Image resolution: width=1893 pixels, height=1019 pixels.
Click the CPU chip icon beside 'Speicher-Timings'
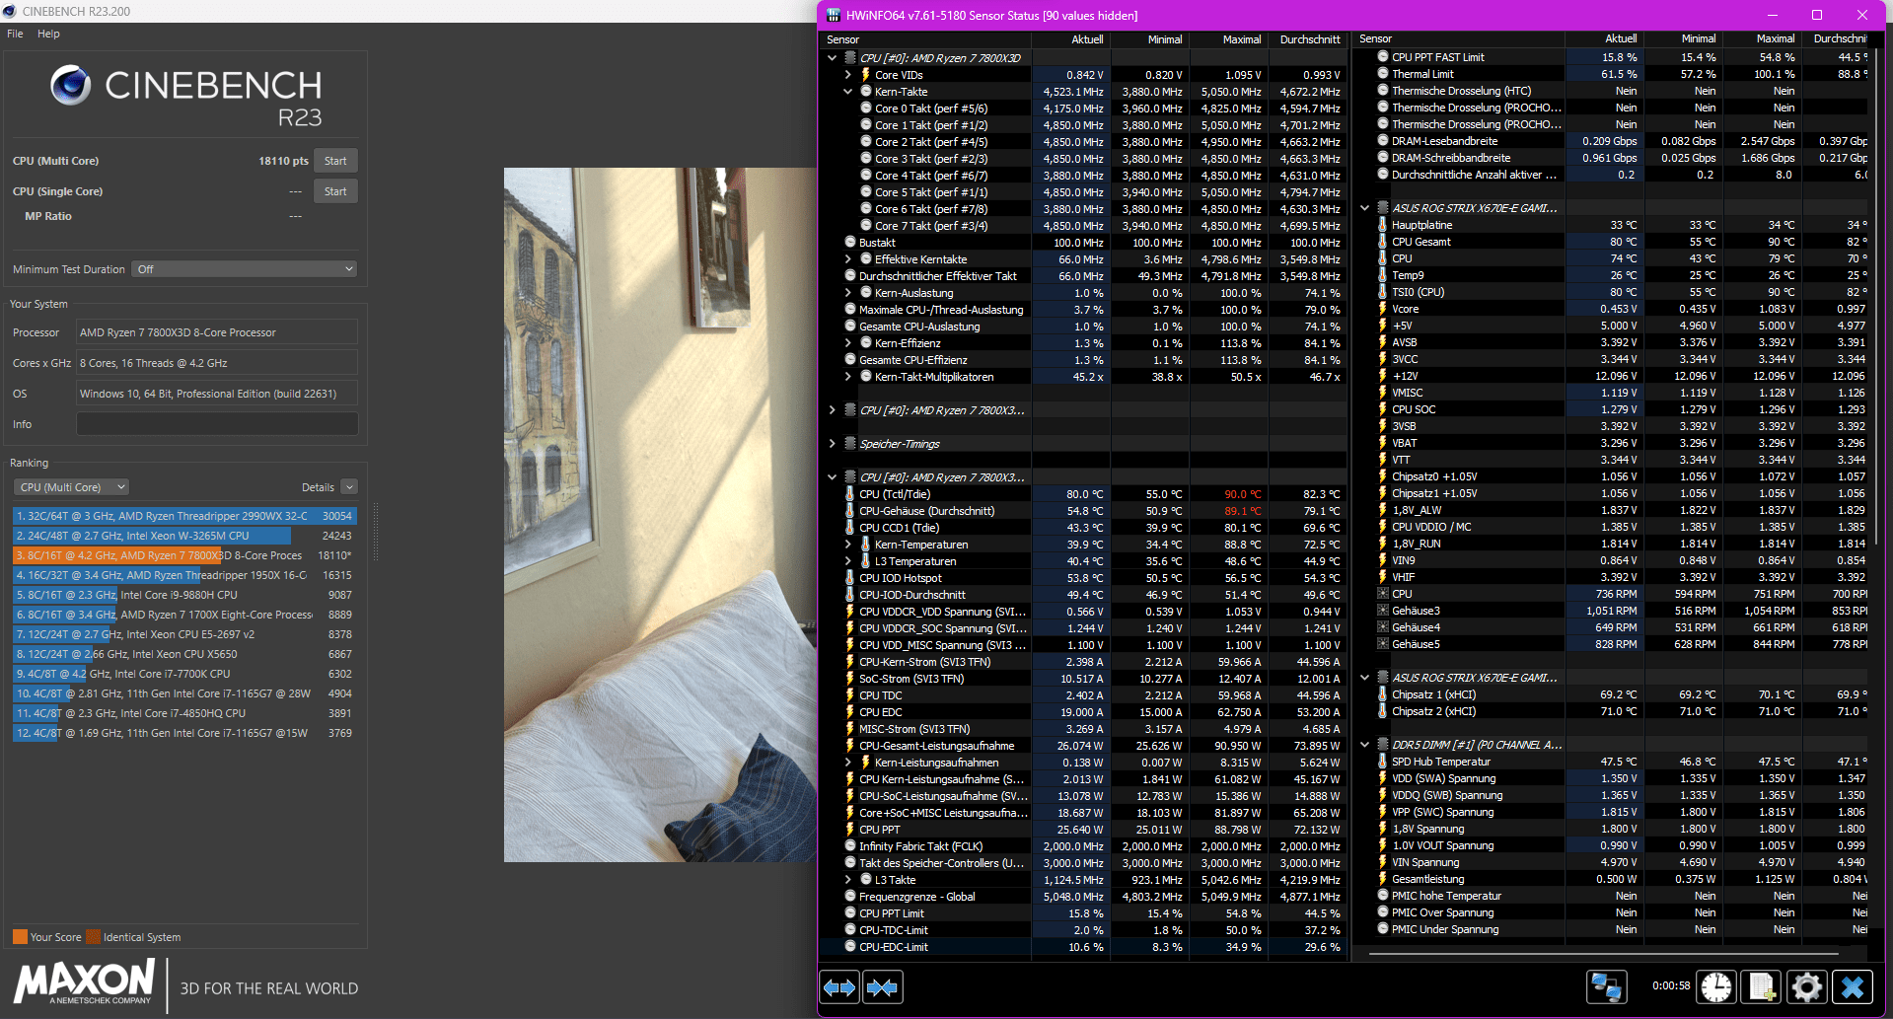(x=849, y=444)
